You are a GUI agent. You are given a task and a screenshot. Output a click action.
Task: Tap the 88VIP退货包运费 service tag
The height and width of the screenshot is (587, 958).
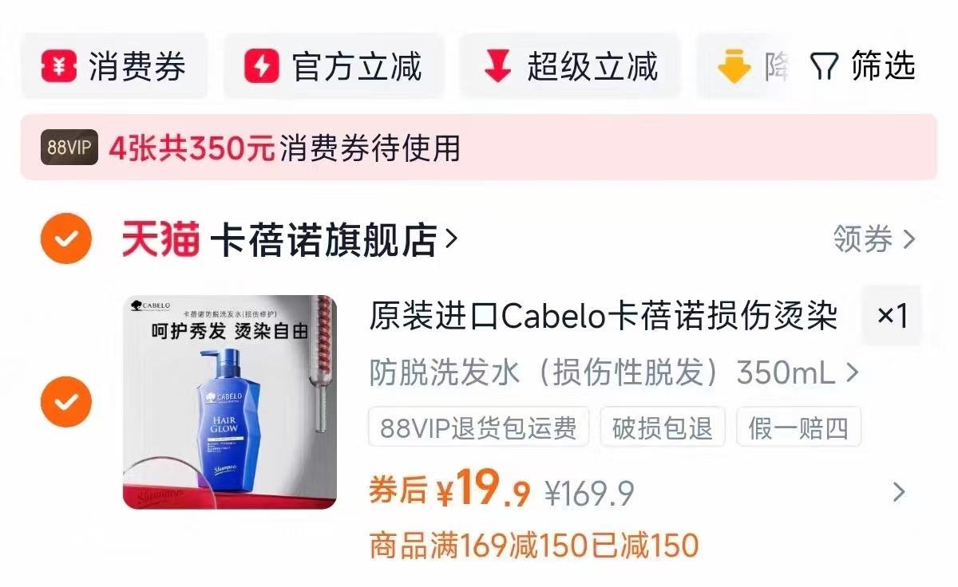[478, 427]
